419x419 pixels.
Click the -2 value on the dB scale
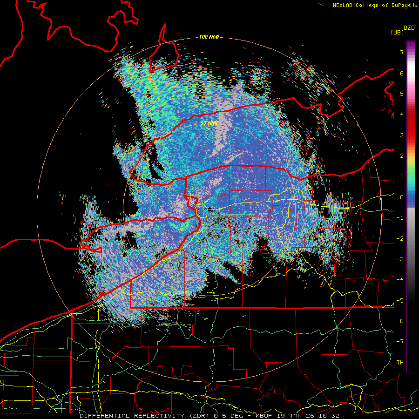[400, 239]
